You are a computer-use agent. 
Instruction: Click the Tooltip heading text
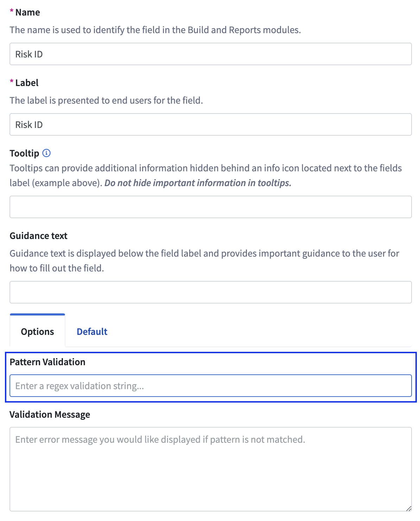(x=24, y=153)
